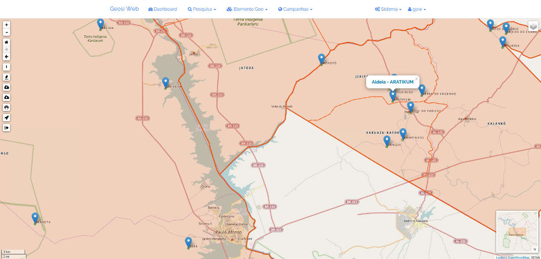The image size is (541, 259).
Task: Select the Januária map marker
Action: (502, 42)
